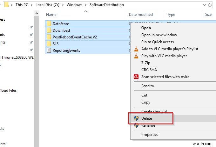This screenshot has height=147, width=216.
Task: Click the DataStore folder icon
Action: coord(49,24)
